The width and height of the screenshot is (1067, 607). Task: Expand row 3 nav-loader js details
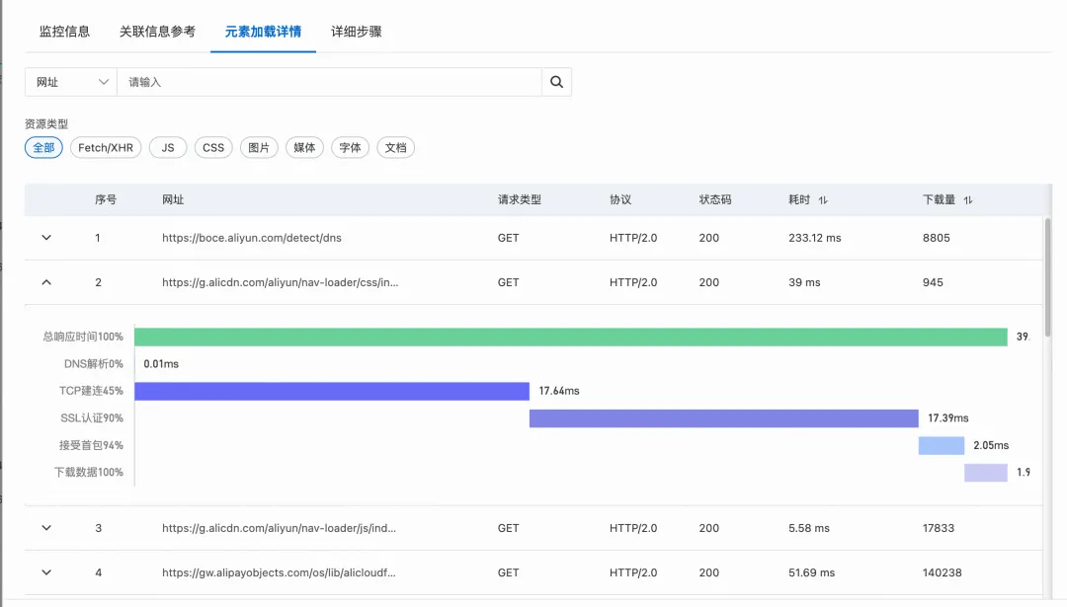coord(46,528)
